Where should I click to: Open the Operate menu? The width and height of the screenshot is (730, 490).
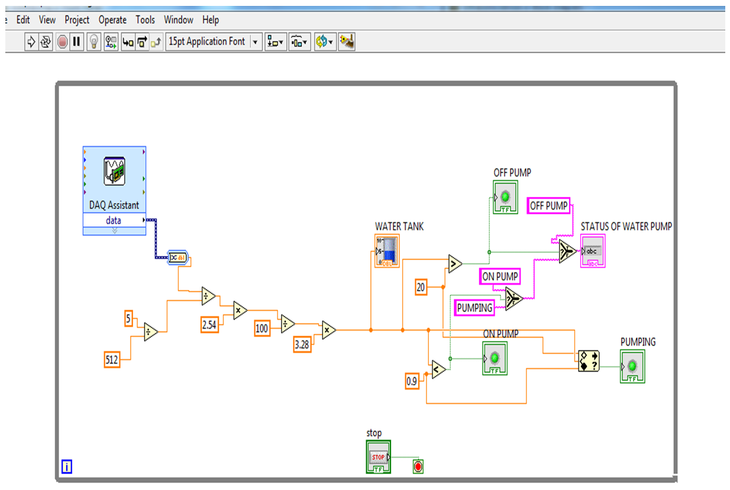(x=112, y=20)
